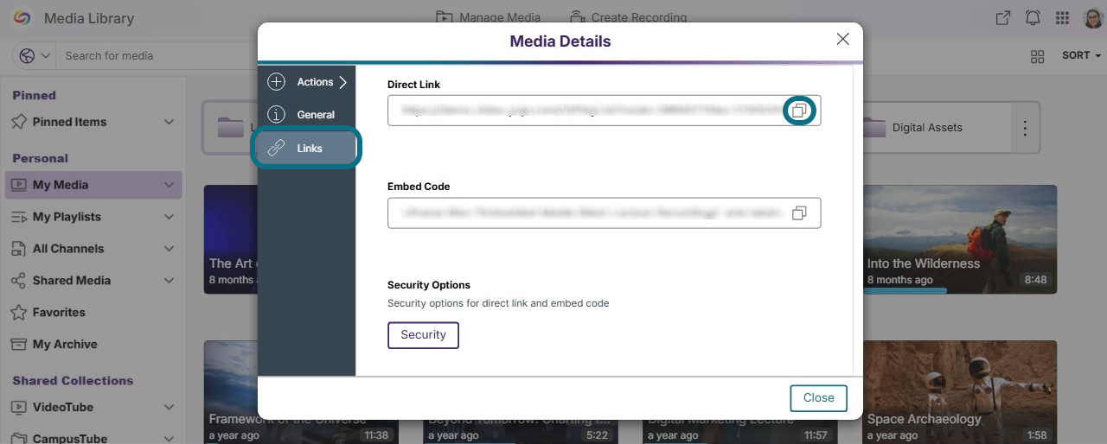
Task: Click the Pinned Items pin icon
Action: pos(18,122)
